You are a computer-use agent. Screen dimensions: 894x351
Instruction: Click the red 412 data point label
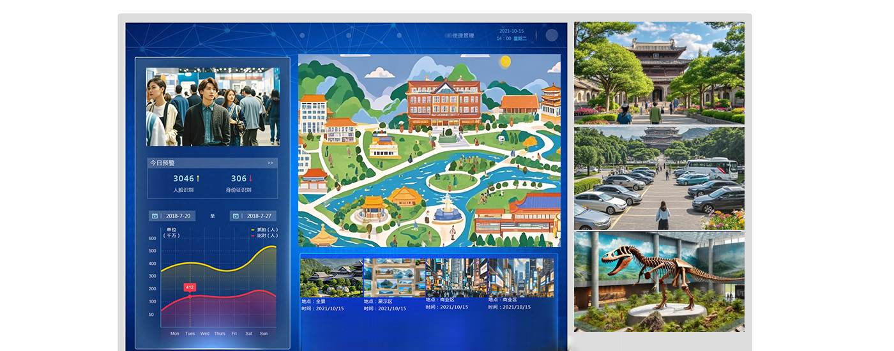pos(190,287)
